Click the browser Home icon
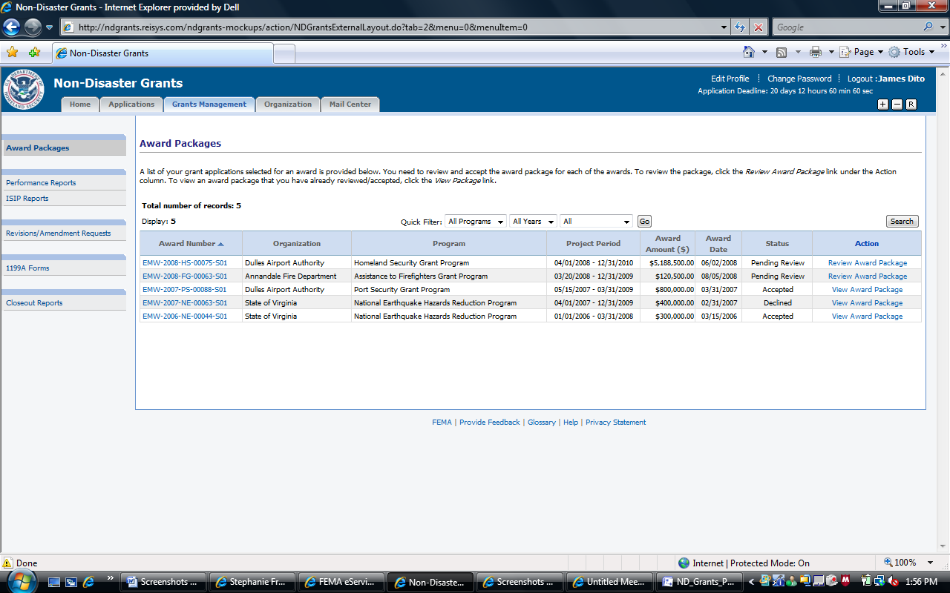950x593 pixels. pos(749,52)
